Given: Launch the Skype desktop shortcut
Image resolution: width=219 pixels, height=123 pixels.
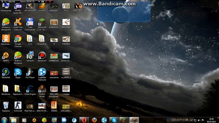Looking at the screenshot, I should [x=18, y=73].
